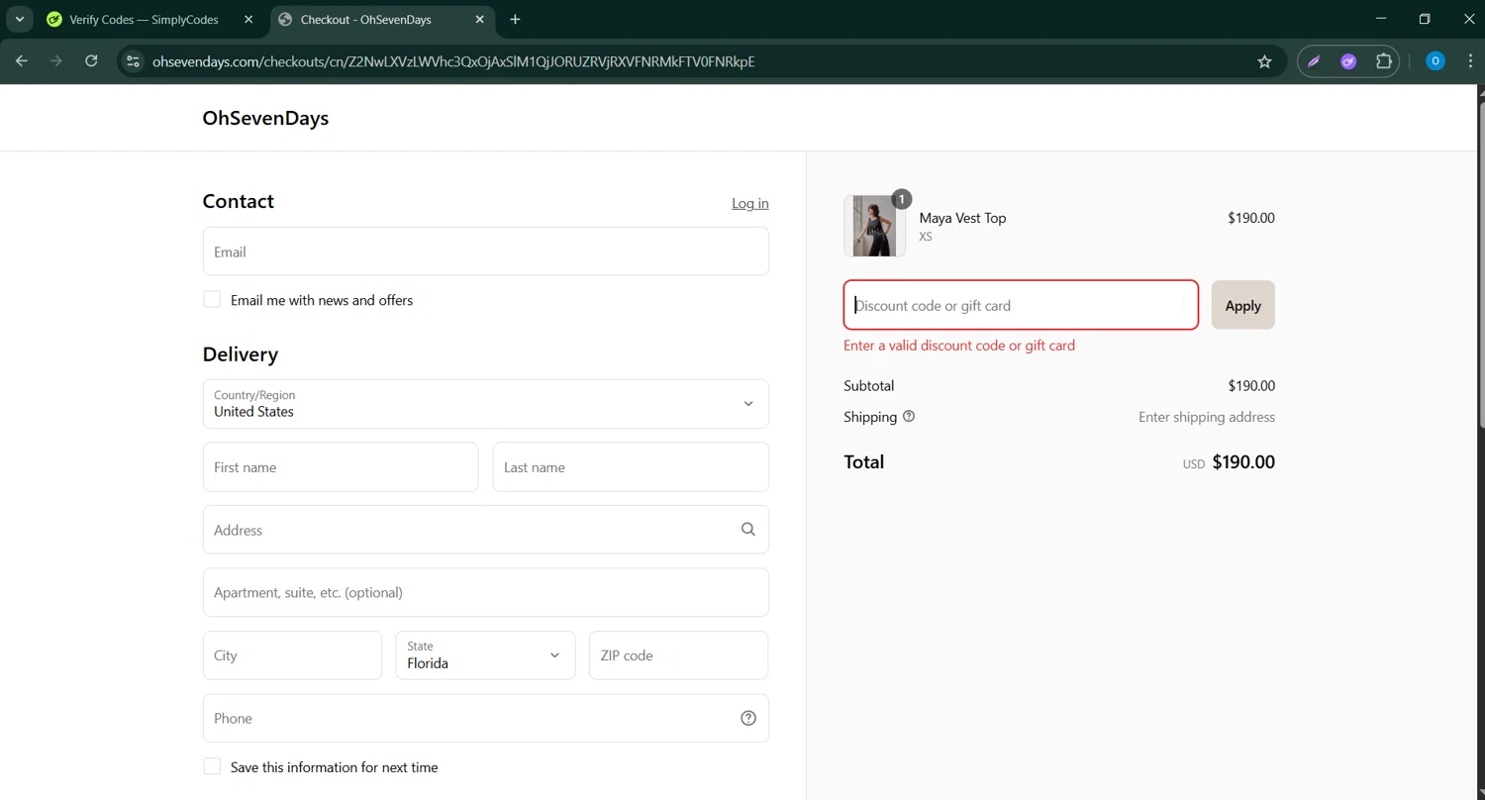Click the Apartment, suite field
1485x800 pixels.
tap(486, 592)
